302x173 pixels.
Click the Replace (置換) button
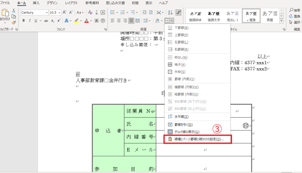(295, 16)
